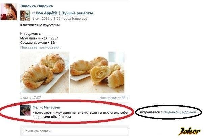Click the Лидочка Лидочка author name
This screenshot has height=139, width=204.
pyautogui.click(x=36, y=6)
